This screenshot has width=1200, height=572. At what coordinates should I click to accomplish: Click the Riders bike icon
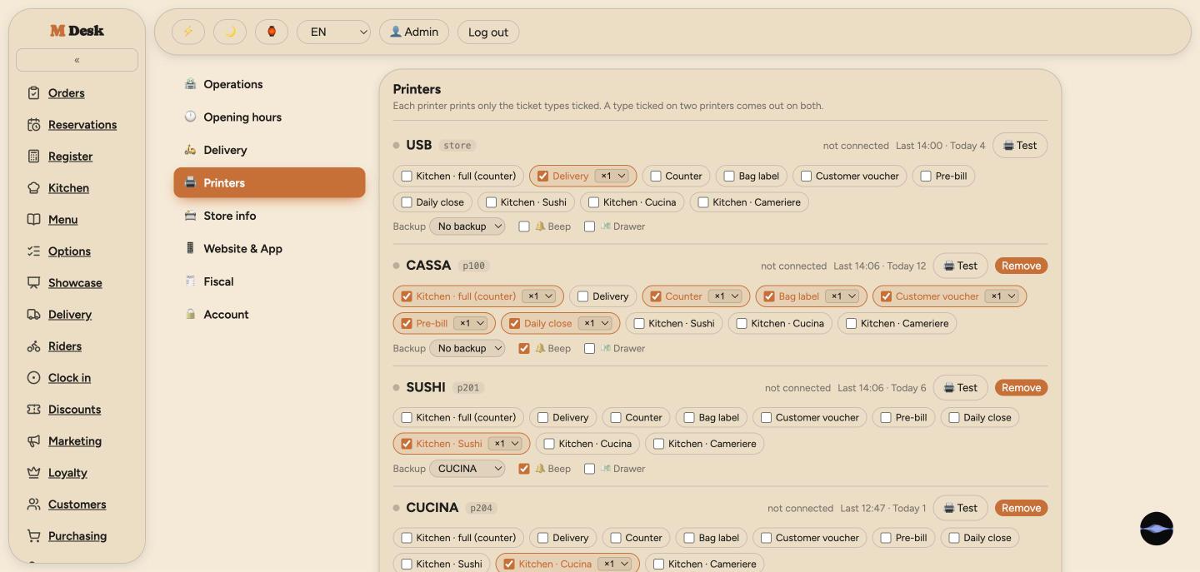[x=33, y=346]
